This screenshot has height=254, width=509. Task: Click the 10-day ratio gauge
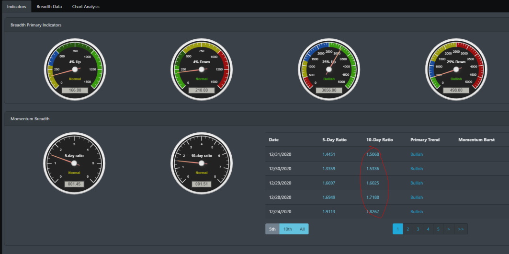(x=201, y=163)
